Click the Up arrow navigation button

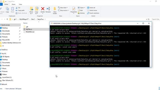click(7, 19)
